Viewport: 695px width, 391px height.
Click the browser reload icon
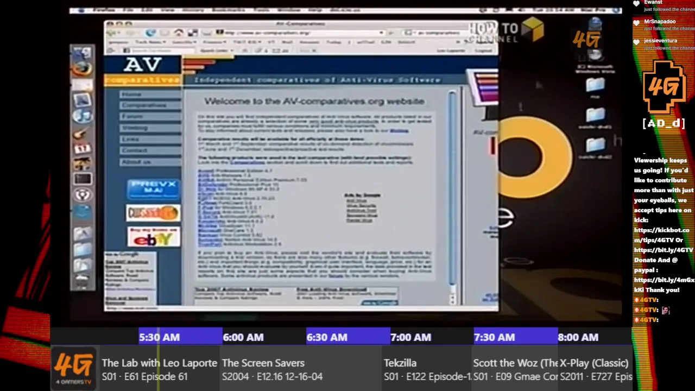point(151,33)
